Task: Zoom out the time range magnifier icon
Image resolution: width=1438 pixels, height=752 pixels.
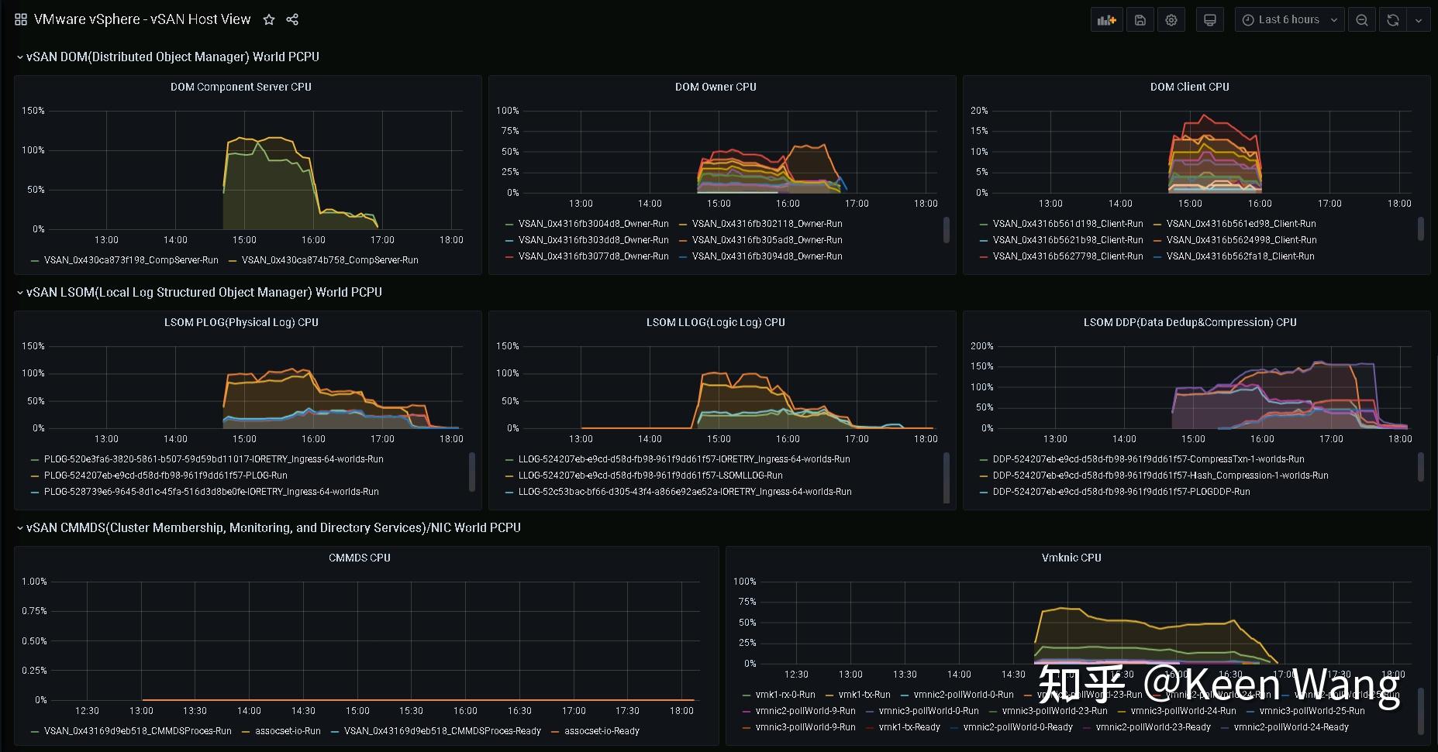Action: [x=1362, y=19]
